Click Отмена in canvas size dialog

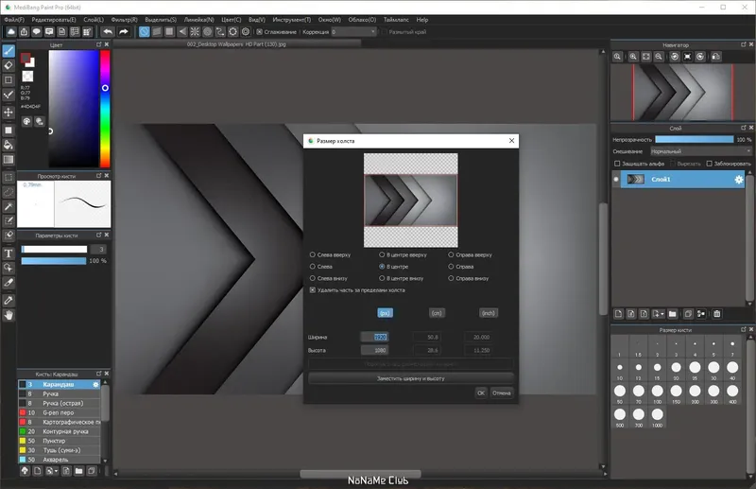[502, 393]
